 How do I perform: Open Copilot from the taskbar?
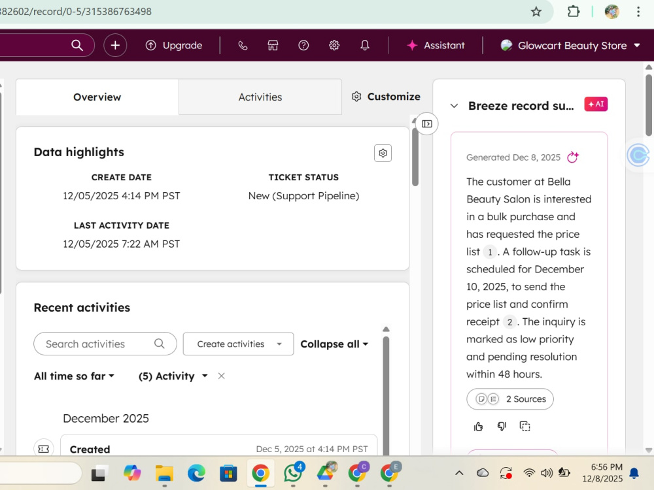(x=132, y=473)
